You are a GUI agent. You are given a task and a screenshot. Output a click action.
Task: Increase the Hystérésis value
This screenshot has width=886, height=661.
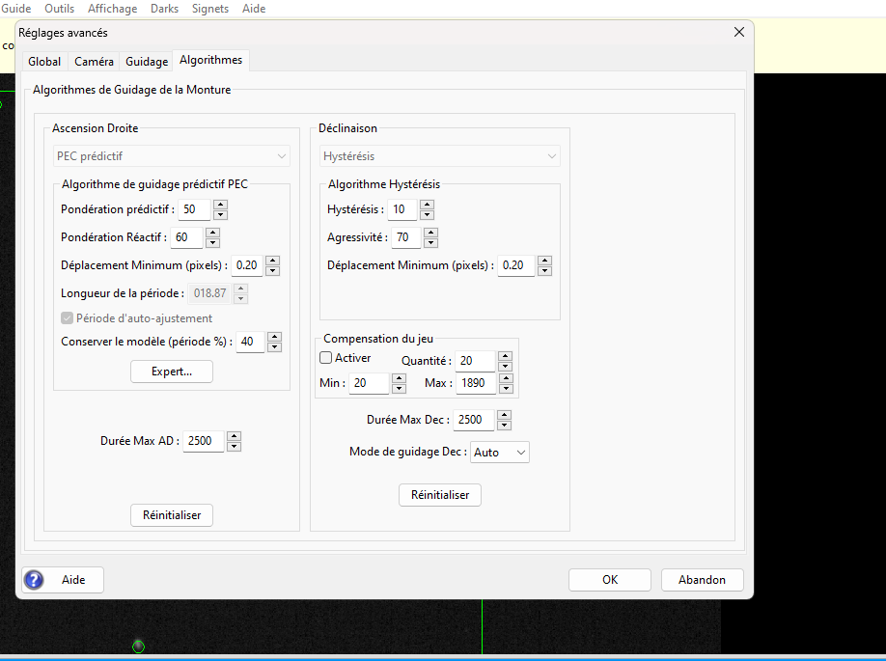pyautogui.click(x=428, y=205)
